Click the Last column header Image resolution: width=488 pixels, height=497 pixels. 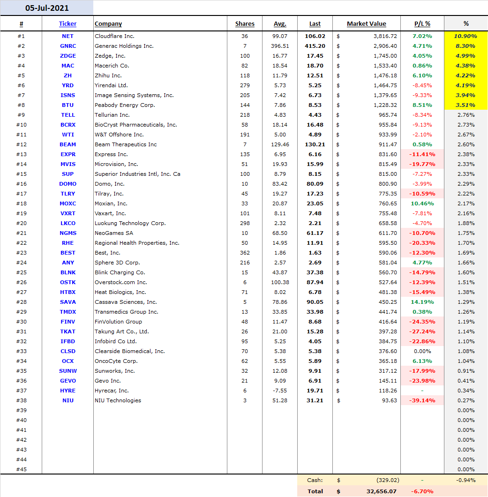(x=315, y=24)
